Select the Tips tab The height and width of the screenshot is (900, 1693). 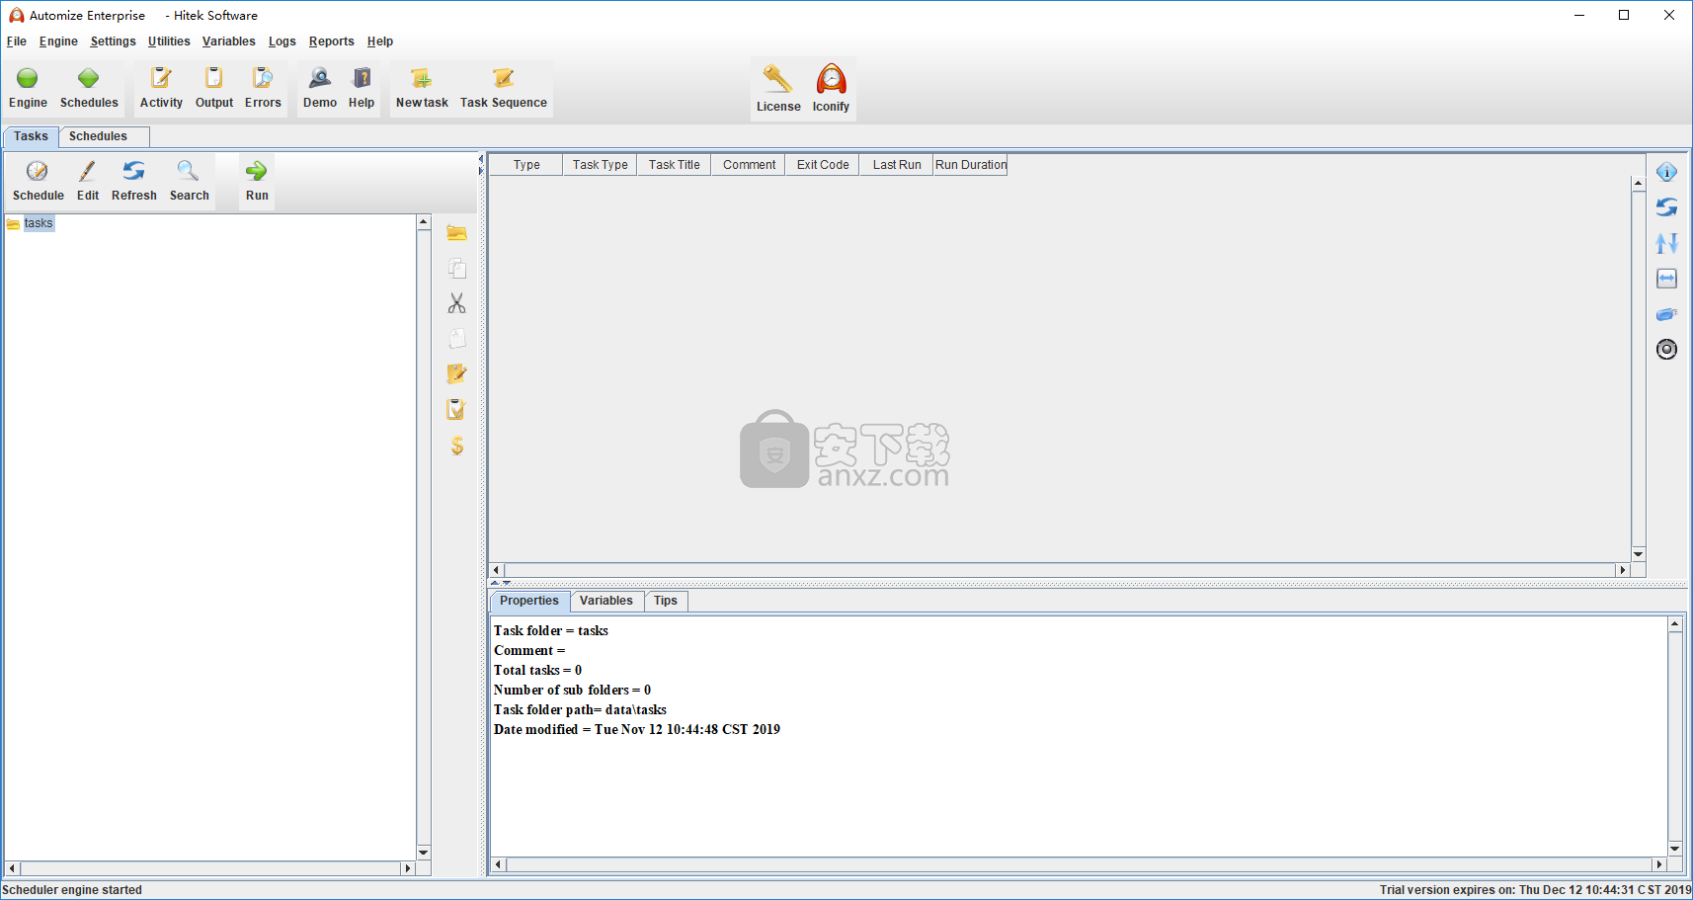click(x=666, y=601)
